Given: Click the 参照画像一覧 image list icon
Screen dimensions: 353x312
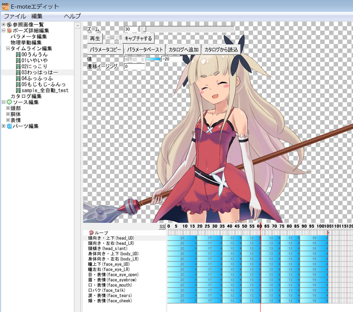Looking at the screenshot, I should pos(9,24).
